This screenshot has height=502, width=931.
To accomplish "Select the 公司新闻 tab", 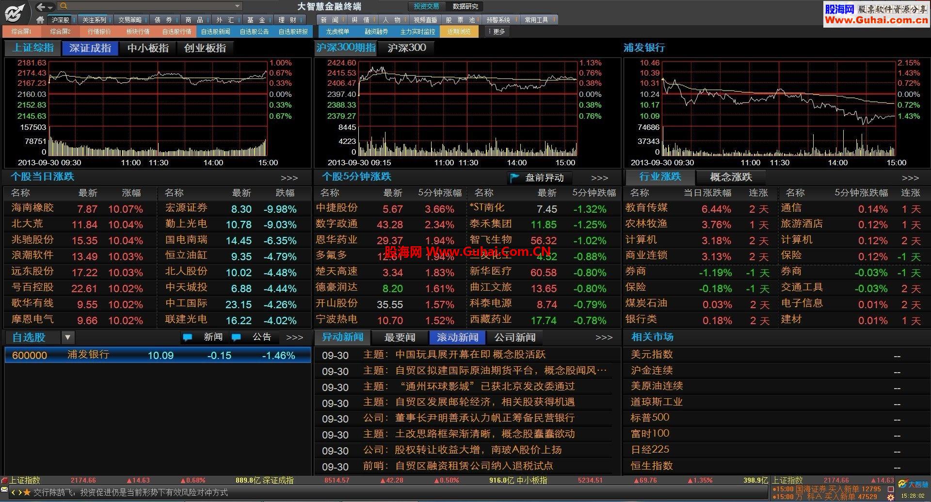I will [x=515, y=337].
